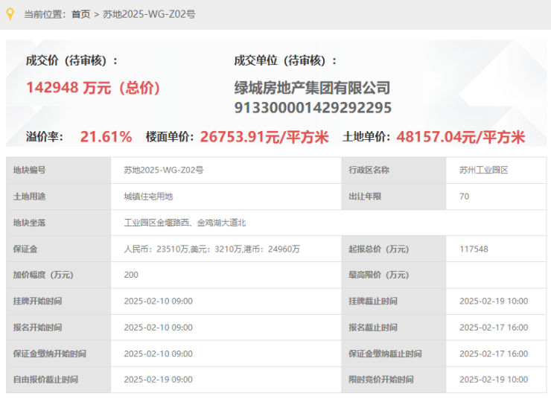The width and height of the screenshot is (551, 402).
Task: Click the 苏地2025-WG-Z02号 breadcrumb item
Action: [x=149, y=14]
